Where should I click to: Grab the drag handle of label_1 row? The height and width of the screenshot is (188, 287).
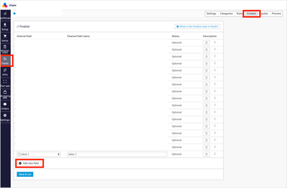[x=215, y=154]
